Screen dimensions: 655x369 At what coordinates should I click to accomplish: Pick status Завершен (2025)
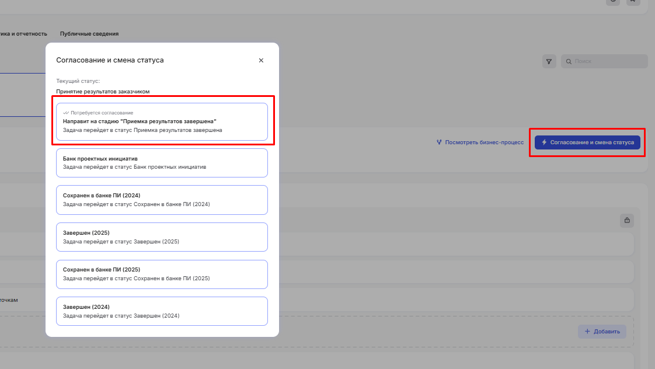click(x=162, y=237)
